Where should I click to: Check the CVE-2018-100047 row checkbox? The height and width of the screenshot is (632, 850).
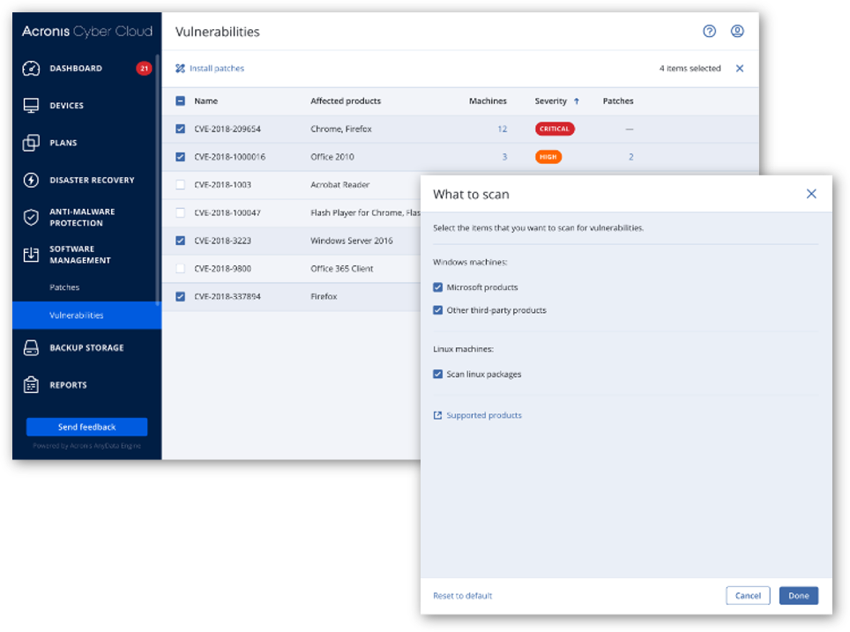180,212
